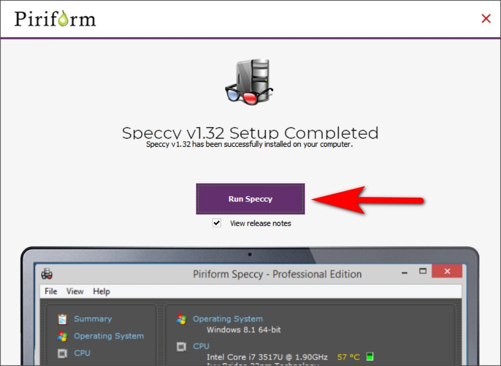
Task: Click the 'Piriform Speccy - Professional Edition' title
Action: tap(277, 274)
